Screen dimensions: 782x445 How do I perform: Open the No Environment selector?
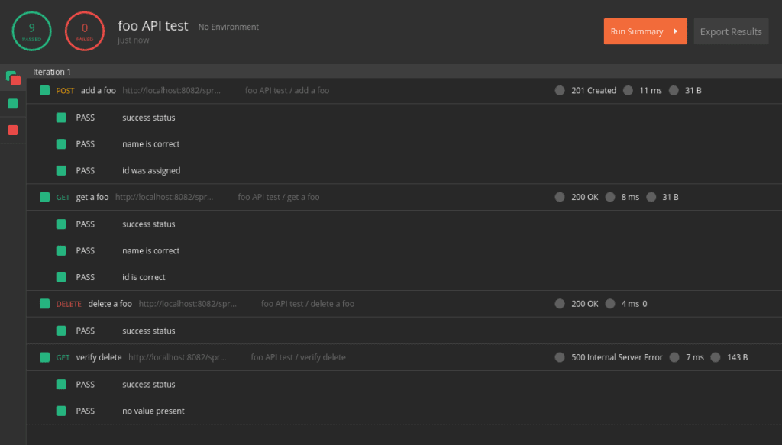[229, 26]
